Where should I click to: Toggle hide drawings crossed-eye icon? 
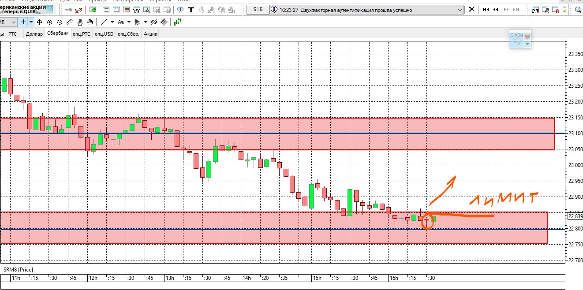(x=154, y=22)
